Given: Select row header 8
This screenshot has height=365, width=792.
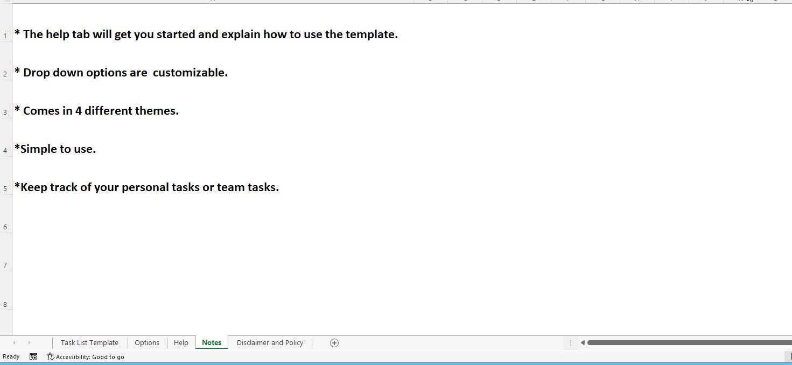Looking at the screenshot, I should (x=5, y=304).
